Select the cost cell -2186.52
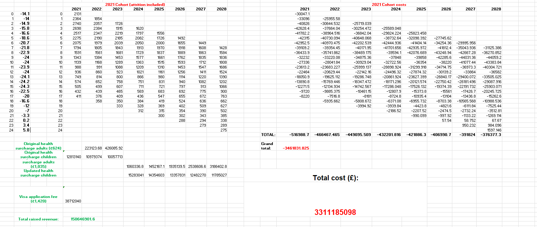Image resolution: width=537 pixels, height=227 pixels. tap(394, 111)
